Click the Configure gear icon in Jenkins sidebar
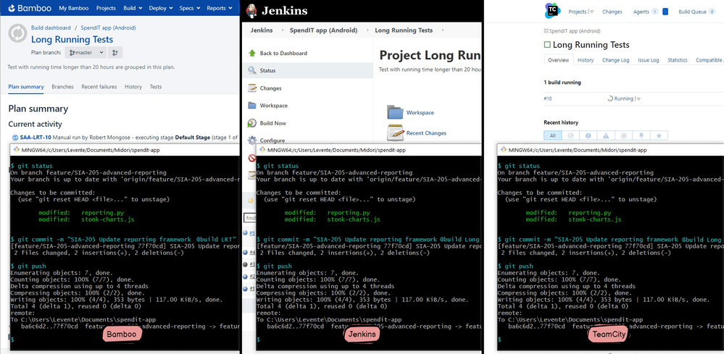Screen dimensions: 724x354 (252, 140)
